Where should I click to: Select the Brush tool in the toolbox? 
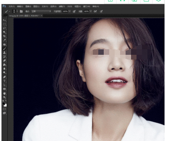4,49
